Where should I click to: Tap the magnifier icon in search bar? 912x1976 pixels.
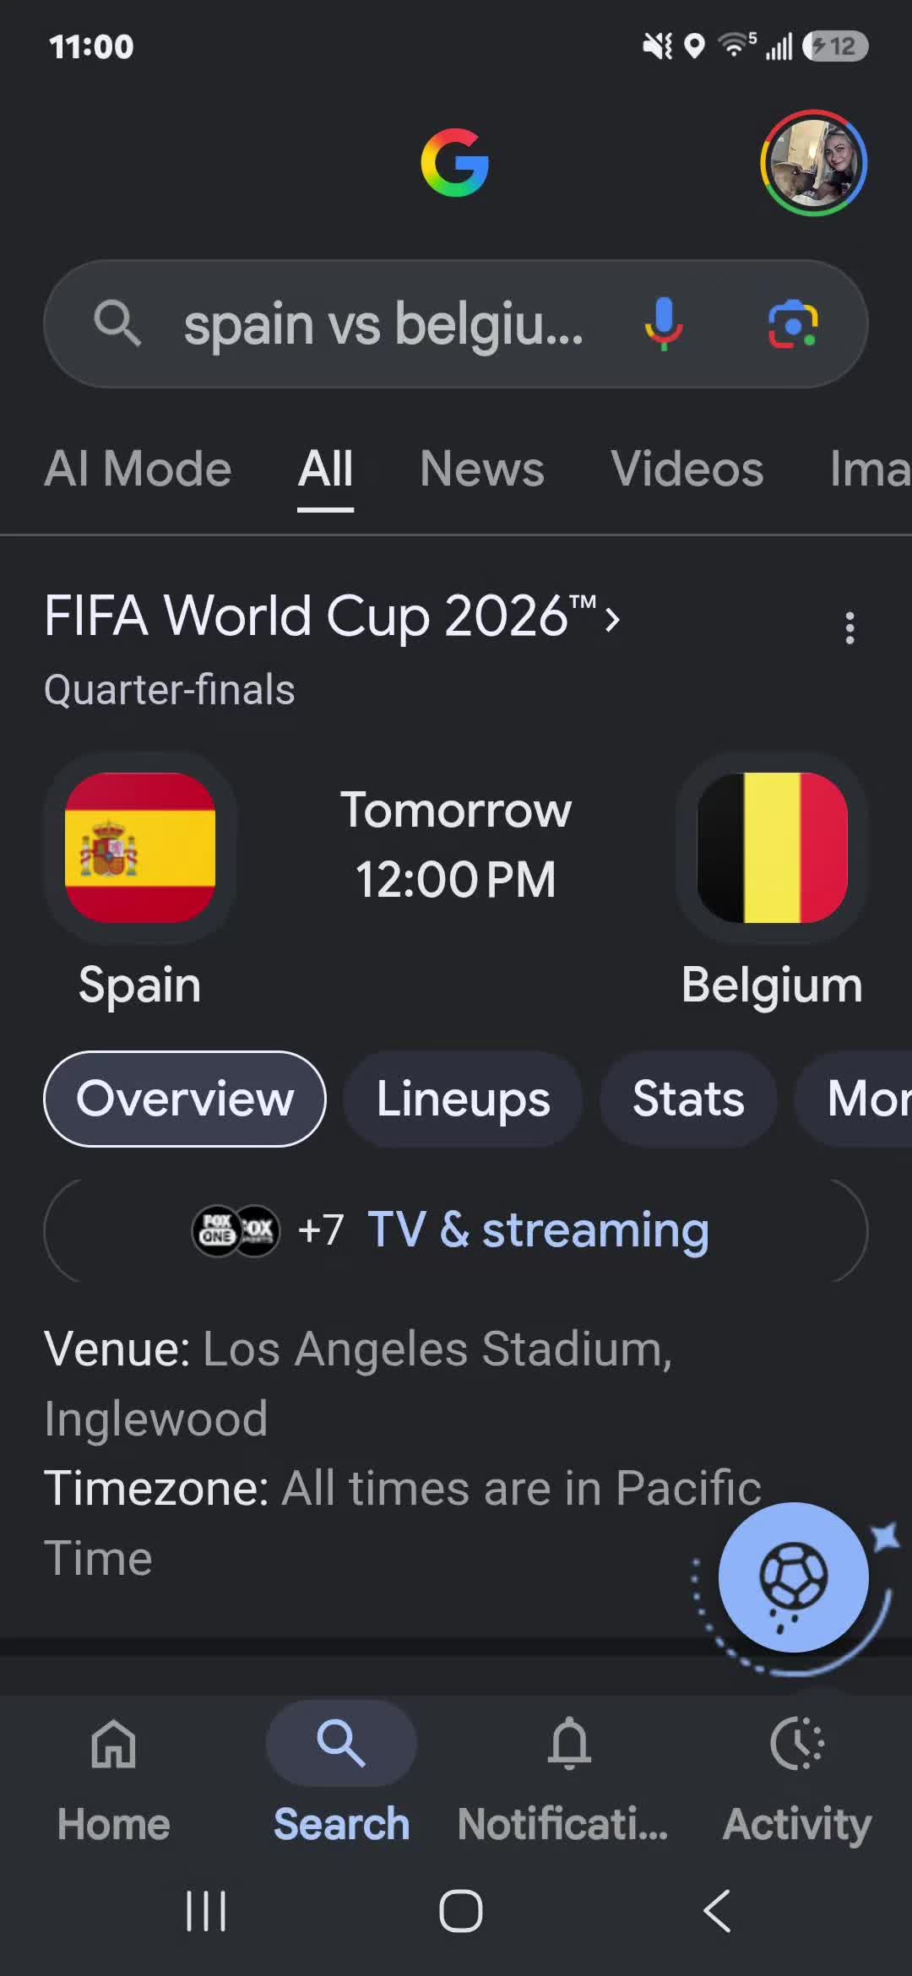[117, 324]
